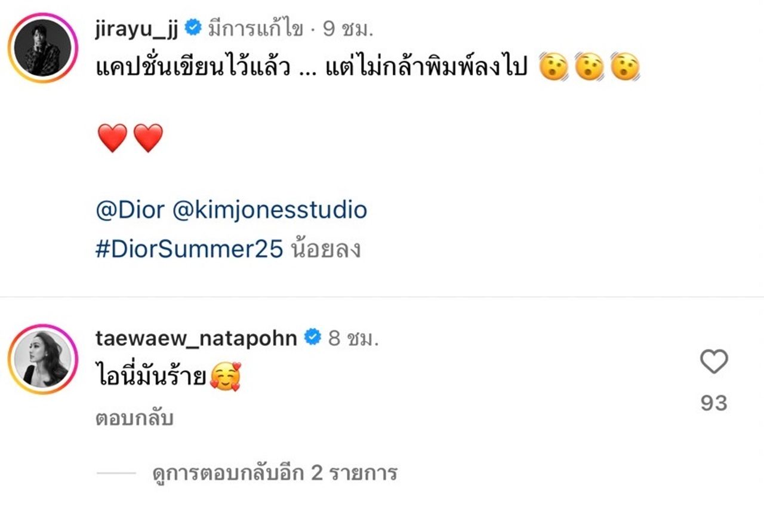The width and height of the screenshot is (764, 506).
Task: Like taewaew_natapohn's comment with the heart icon
Action: tap(714, 362)
